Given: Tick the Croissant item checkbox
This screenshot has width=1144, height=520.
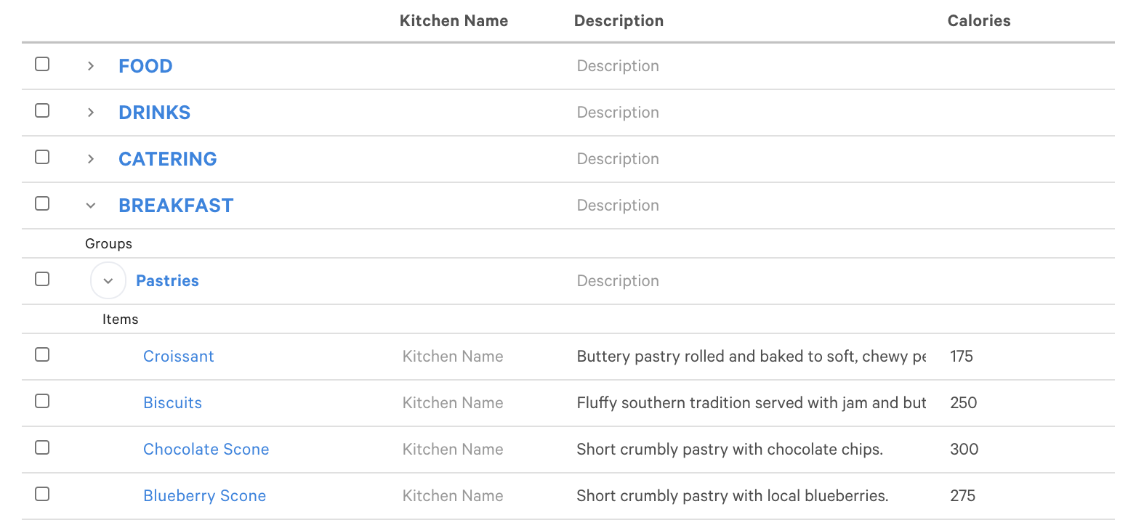Looking at the screenshot, I should [x=43, y=355].
